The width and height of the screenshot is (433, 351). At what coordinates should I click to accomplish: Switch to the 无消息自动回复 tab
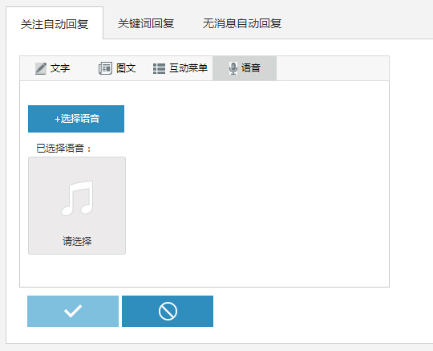[x=242, y=23]
